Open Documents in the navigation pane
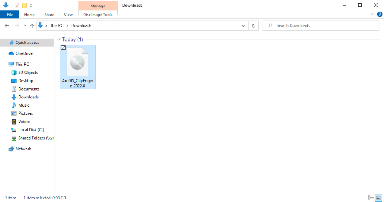 [x=28, y=89]
